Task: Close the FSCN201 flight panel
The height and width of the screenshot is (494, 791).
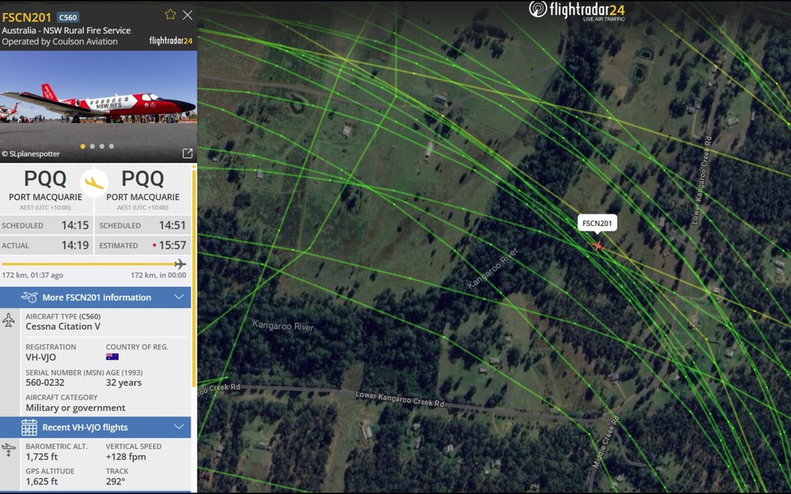Action: click(x=187, y=15)
